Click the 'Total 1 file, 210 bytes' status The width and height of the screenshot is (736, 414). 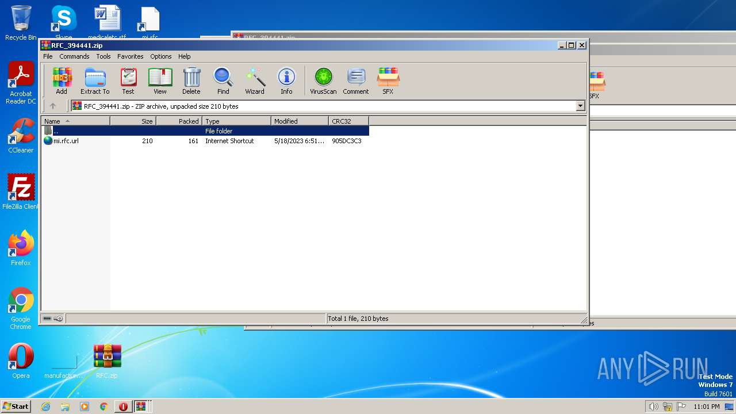pos(358,319)
